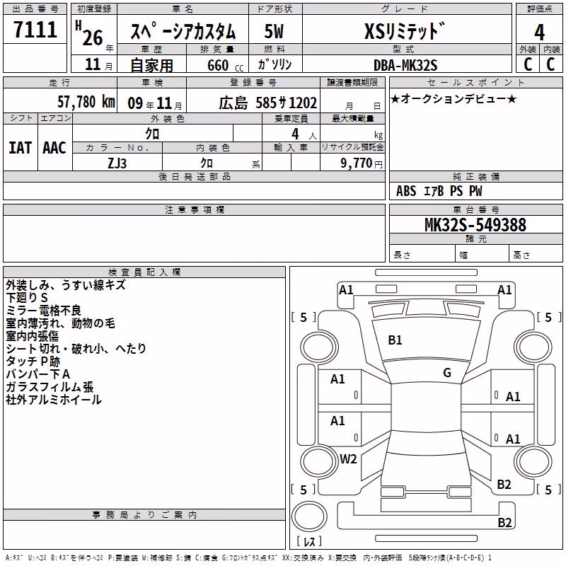The height and width of the screenshot is (566, 566).
Task: Select note 室内内張傷
Action: coord(32,335)
